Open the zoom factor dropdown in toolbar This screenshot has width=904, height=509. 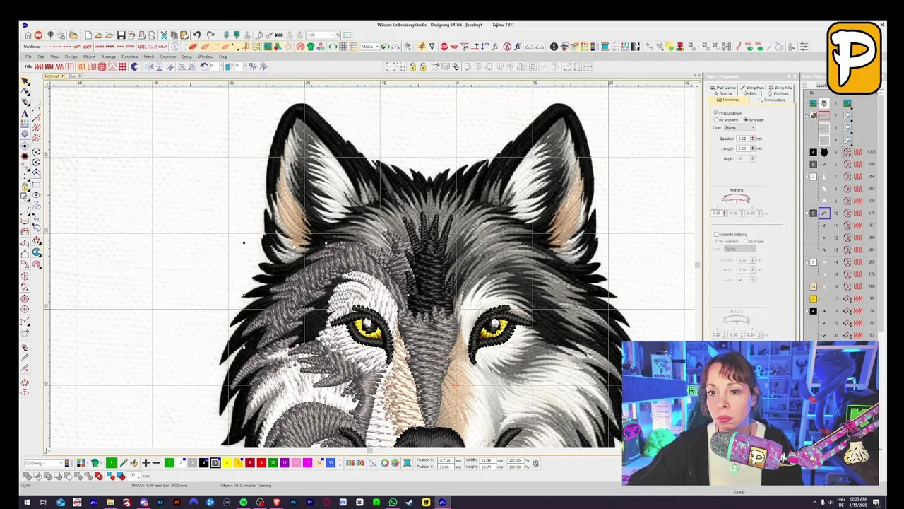pyautogui.click(x=333, y=35)
